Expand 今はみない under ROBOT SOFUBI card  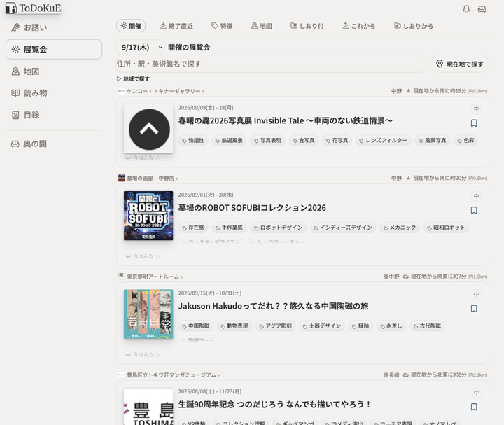(x=142, y=256)
